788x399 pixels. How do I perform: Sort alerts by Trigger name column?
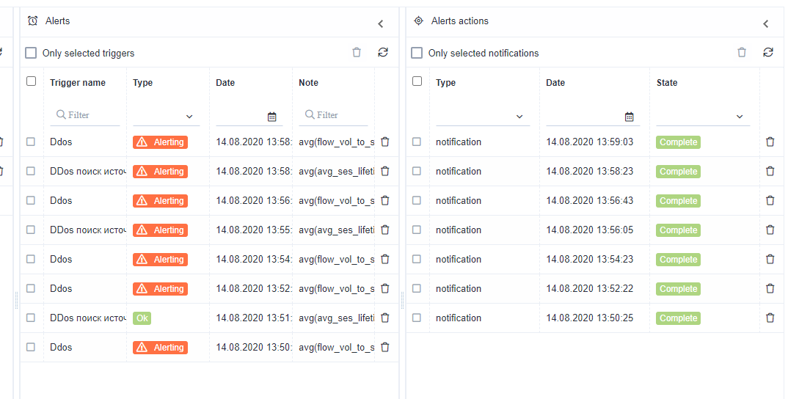point(78,83)
